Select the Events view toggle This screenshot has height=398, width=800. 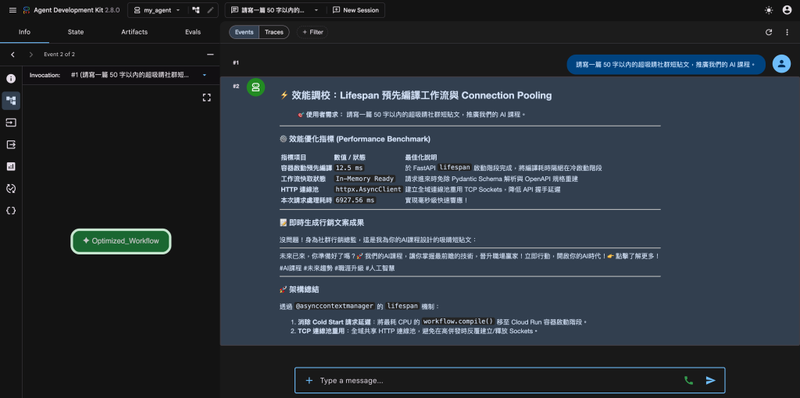point(244,32)
